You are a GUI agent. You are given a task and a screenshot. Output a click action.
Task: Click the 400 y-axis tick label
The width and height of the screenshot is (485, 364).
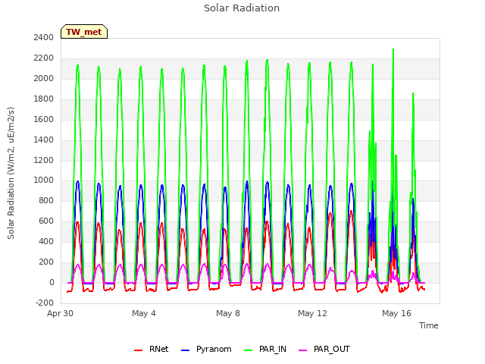pyautogui.click(x=46, y=241)
